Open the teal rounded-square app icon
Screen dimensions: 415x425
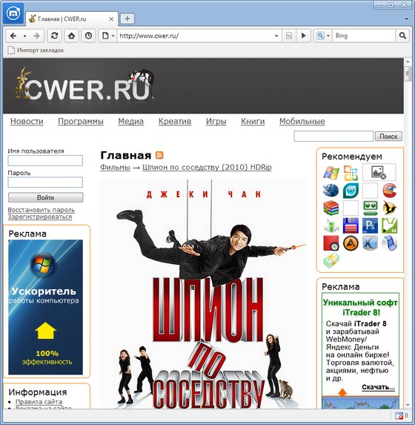[351, 191]
